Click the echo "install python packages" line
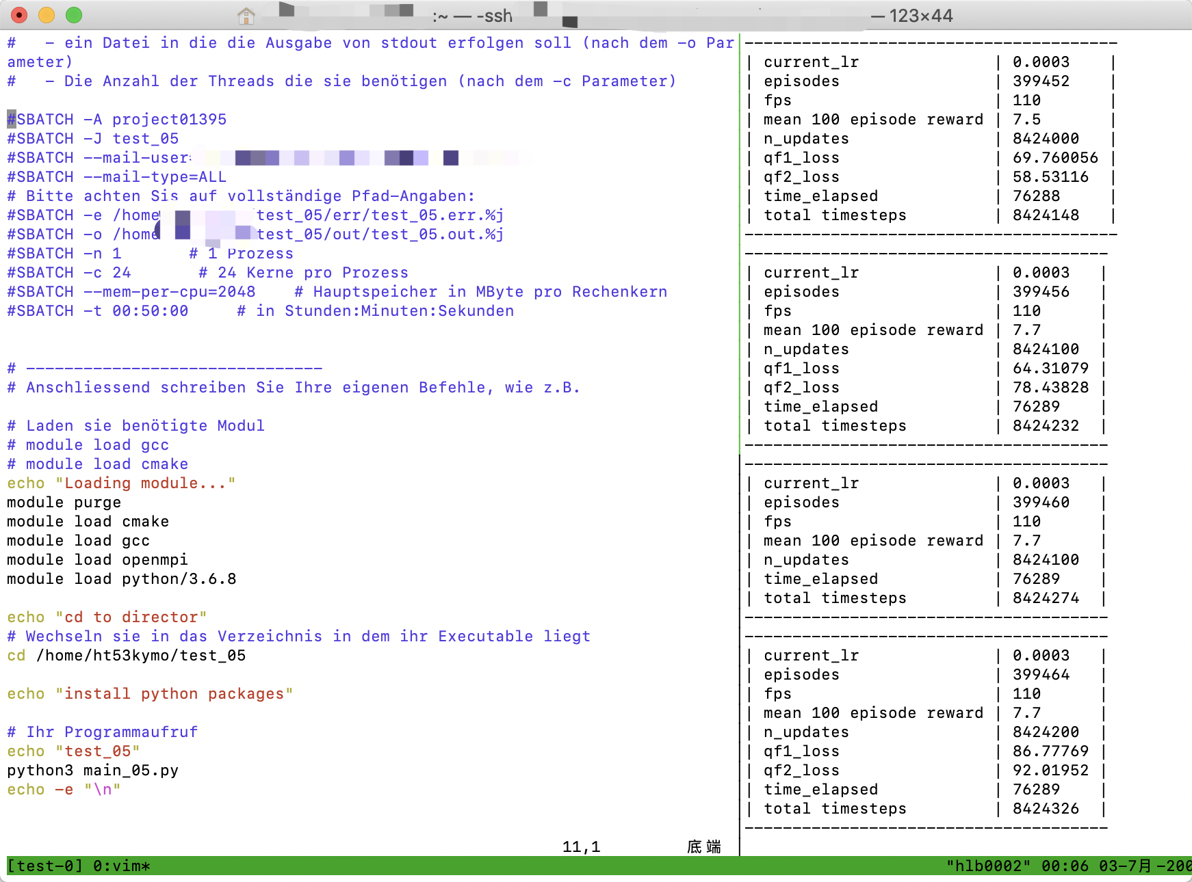The height and width of the screenshot is (882, 1192). (x=150, y=694)
